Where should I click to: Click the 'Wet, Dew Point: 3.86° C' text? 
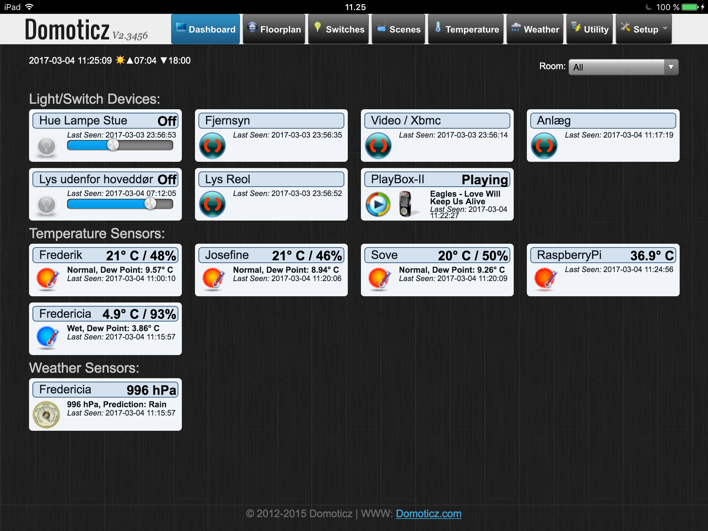pyautogui.click(x=113, y=328)
